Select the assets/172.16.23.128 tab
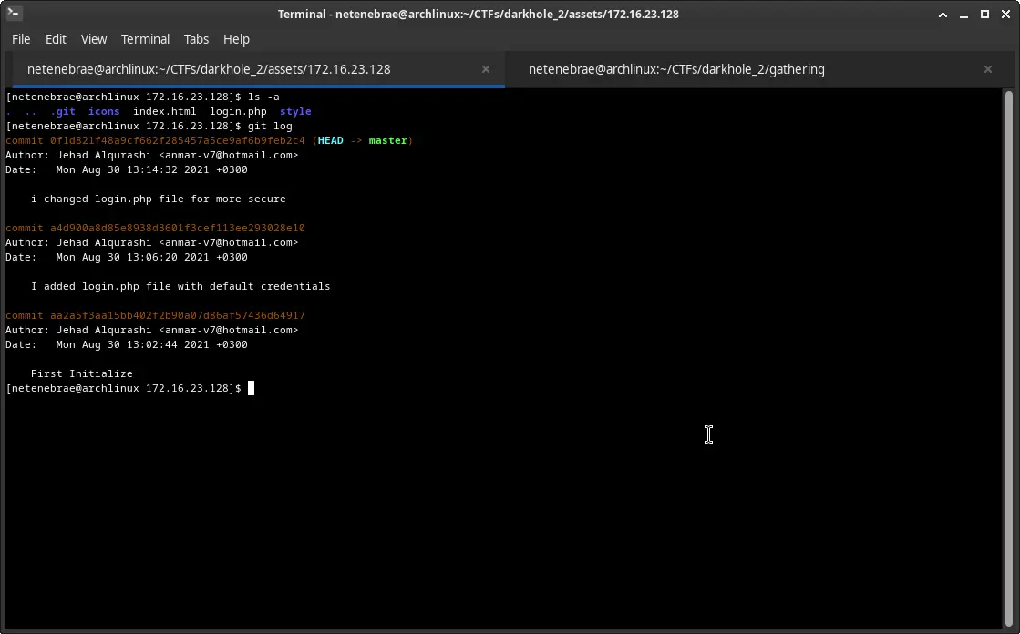The height and width of the screenshot is (634, 1020). pos(209,69)
